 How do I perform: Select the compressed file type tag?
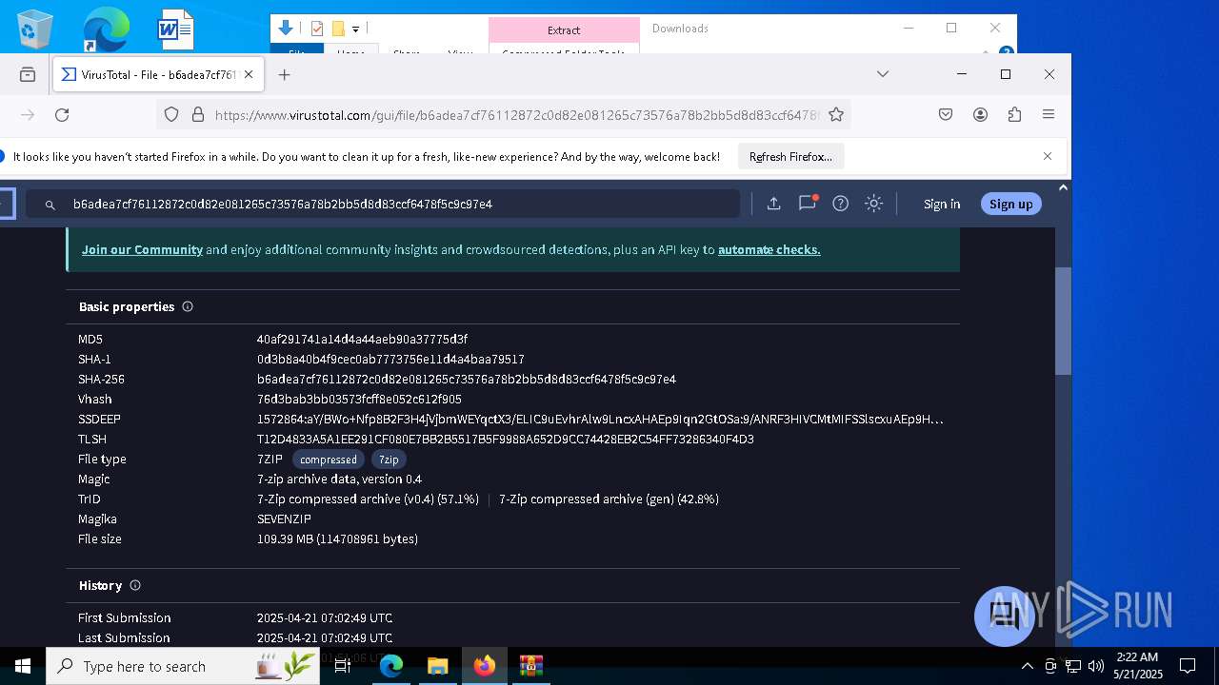click(x=329, y=460)
